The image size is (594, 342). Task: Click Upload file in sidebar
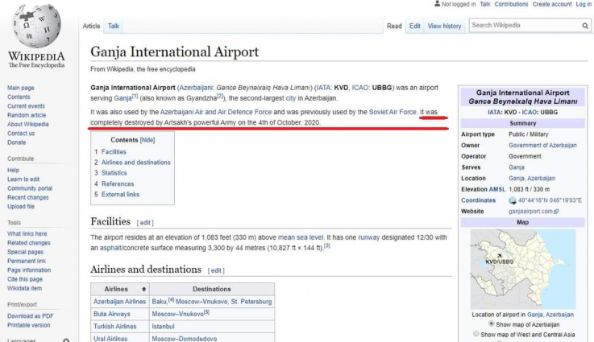pyautogui.click(x=20, y=207)
